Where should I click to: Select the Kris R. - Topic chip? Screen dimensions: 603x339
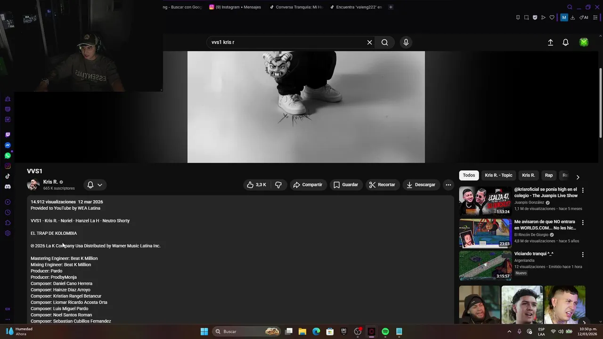(498, 175)
